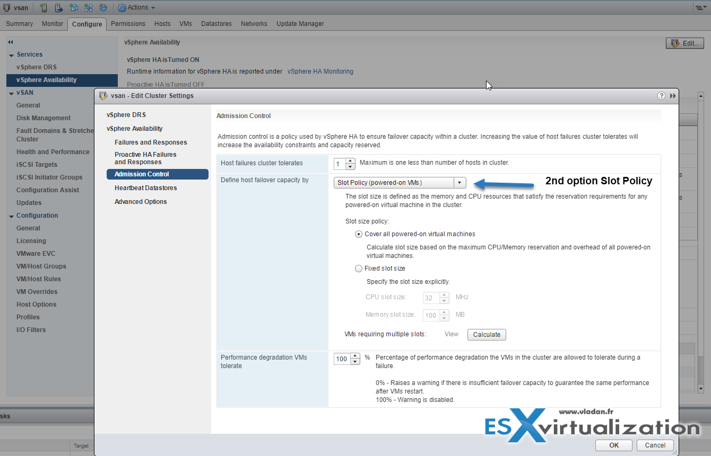Click the double-arrow icon in the dialog header
Image resolution: width=711 pixels, height=456 pixels.
pyautogui.click(x=673, y=96)
